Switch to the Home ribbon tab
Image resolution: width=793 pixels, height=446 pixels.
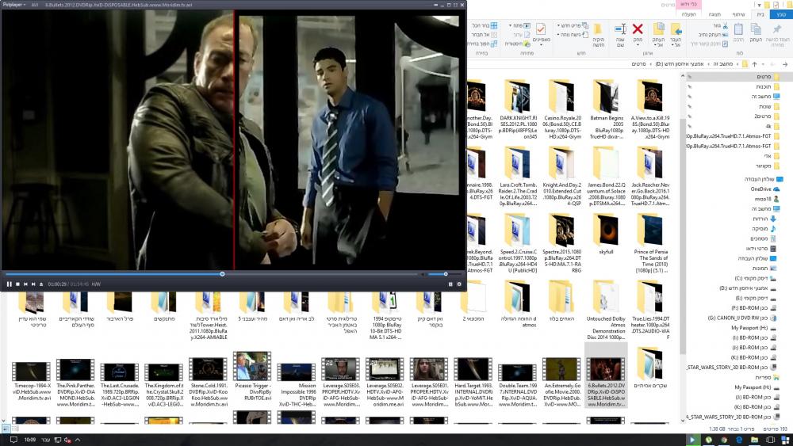pyautogui.click(x=760, y=14)
